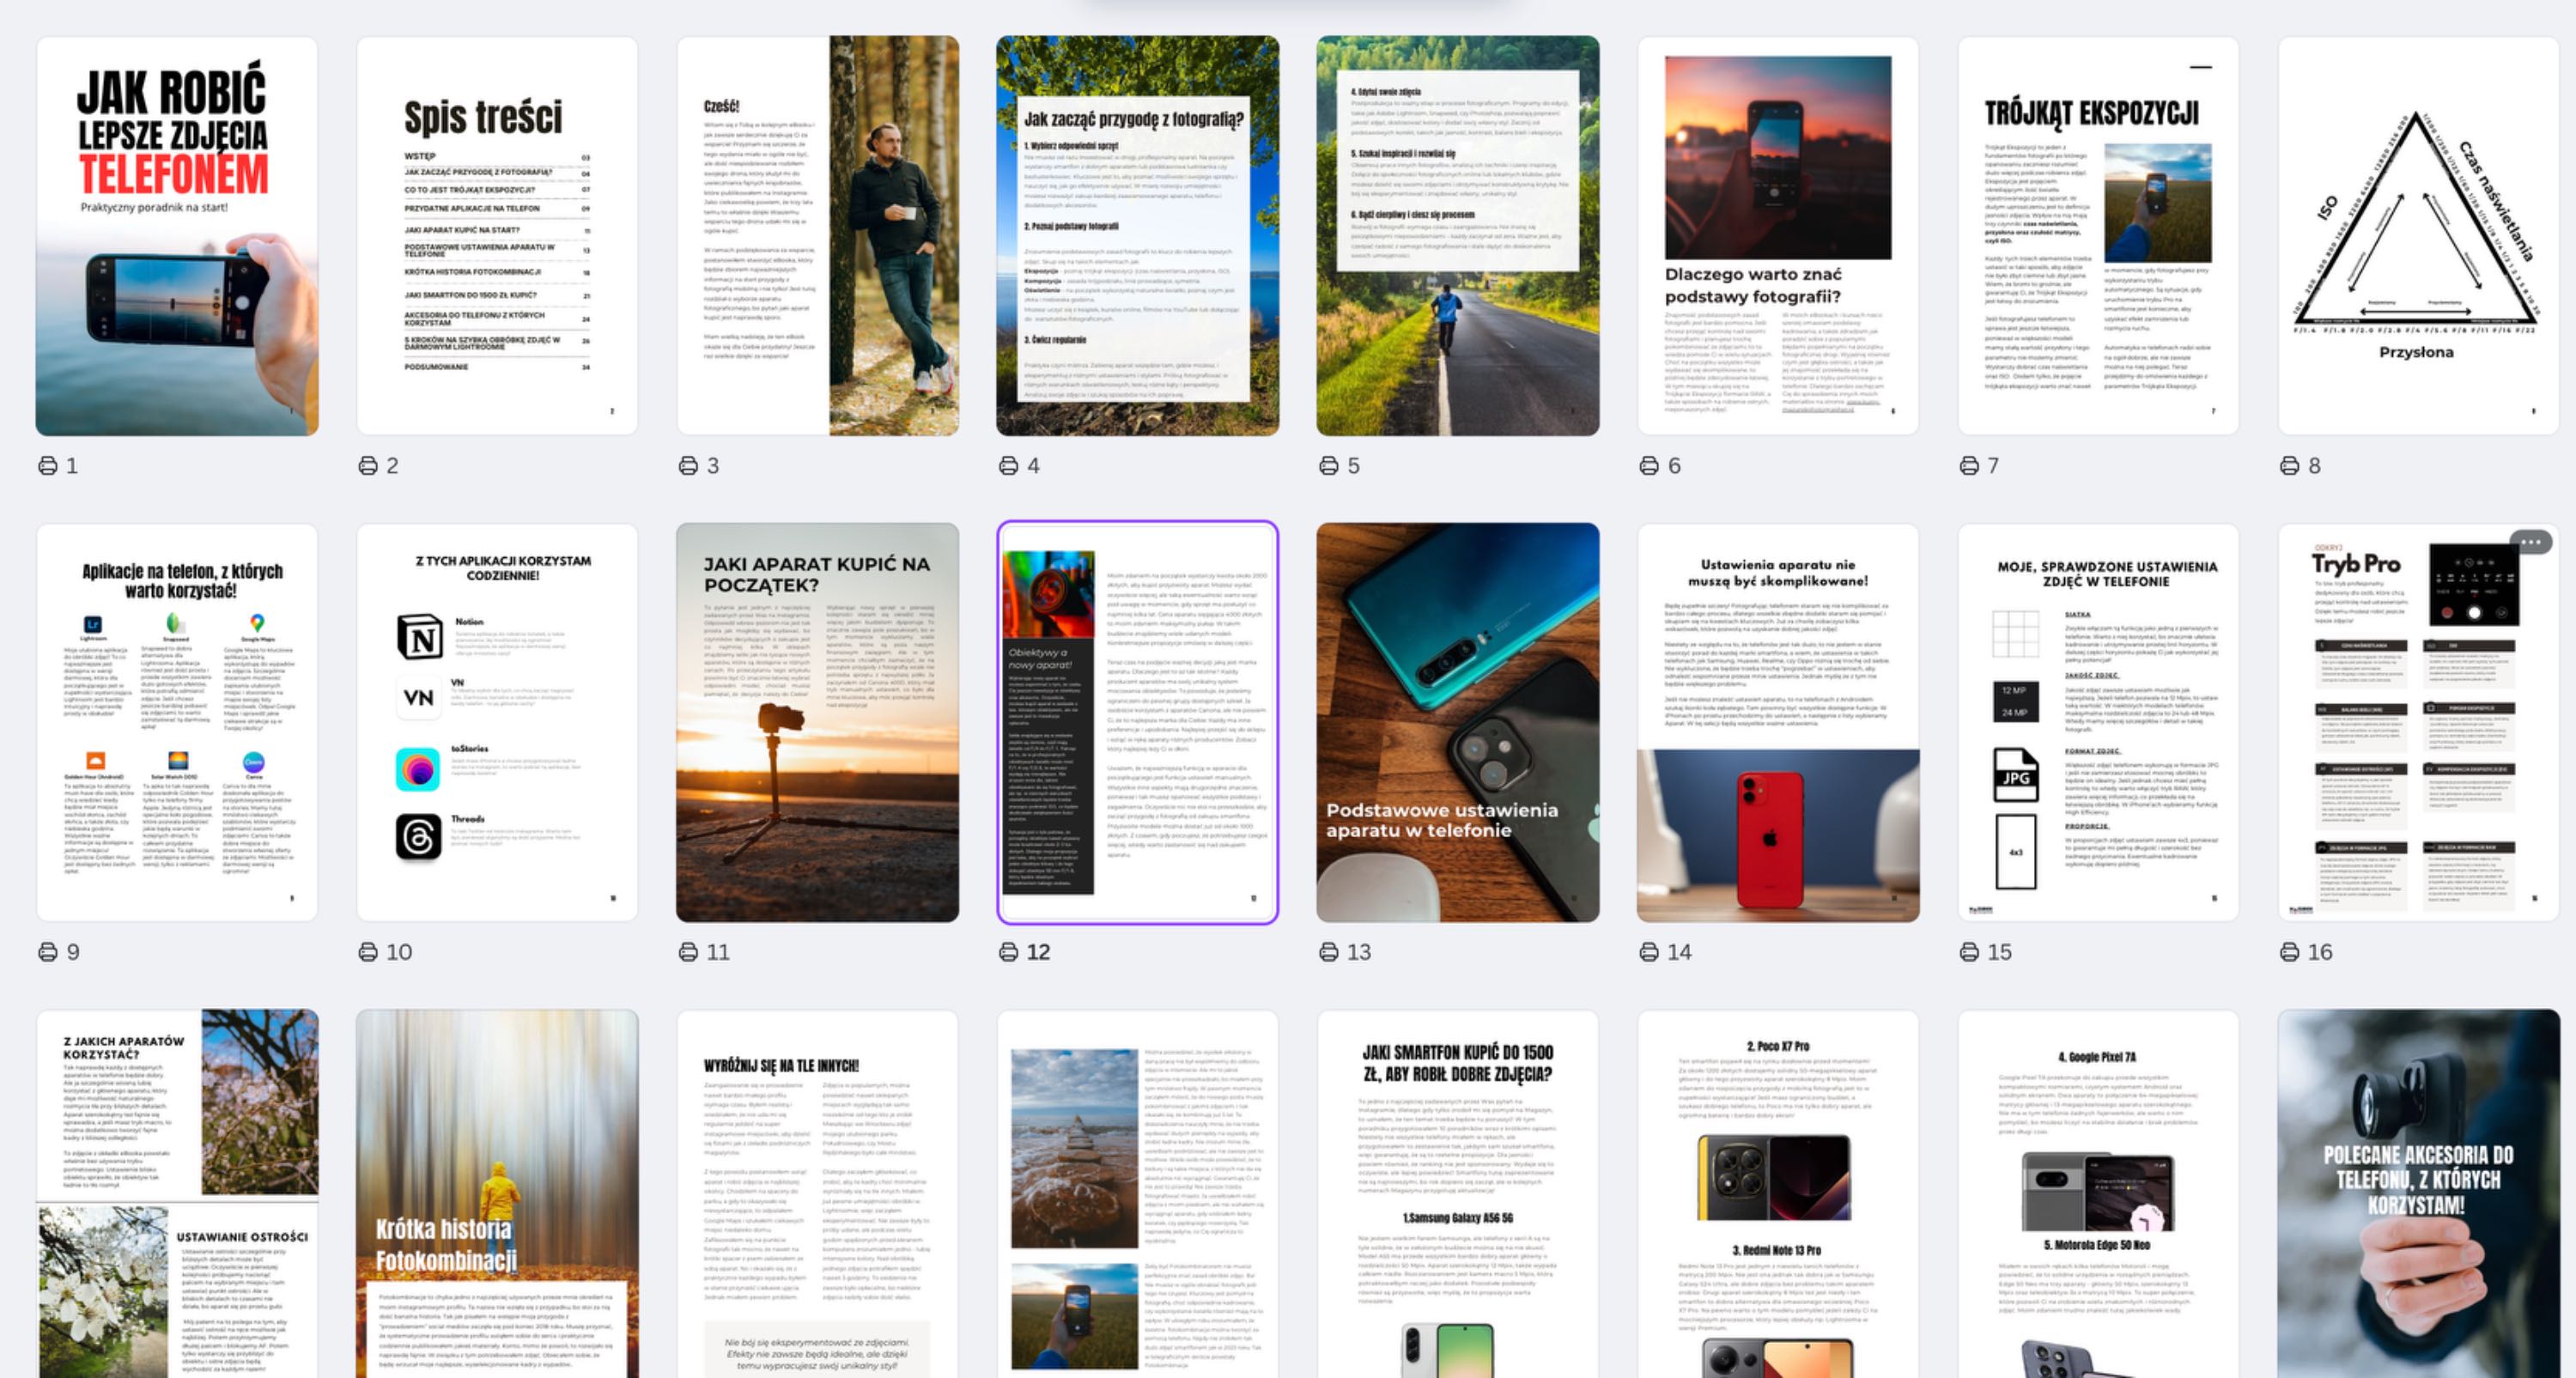Select the cover page 'Jak robić lepsze zdjęcia telefonem'

(x=177, y=236)
